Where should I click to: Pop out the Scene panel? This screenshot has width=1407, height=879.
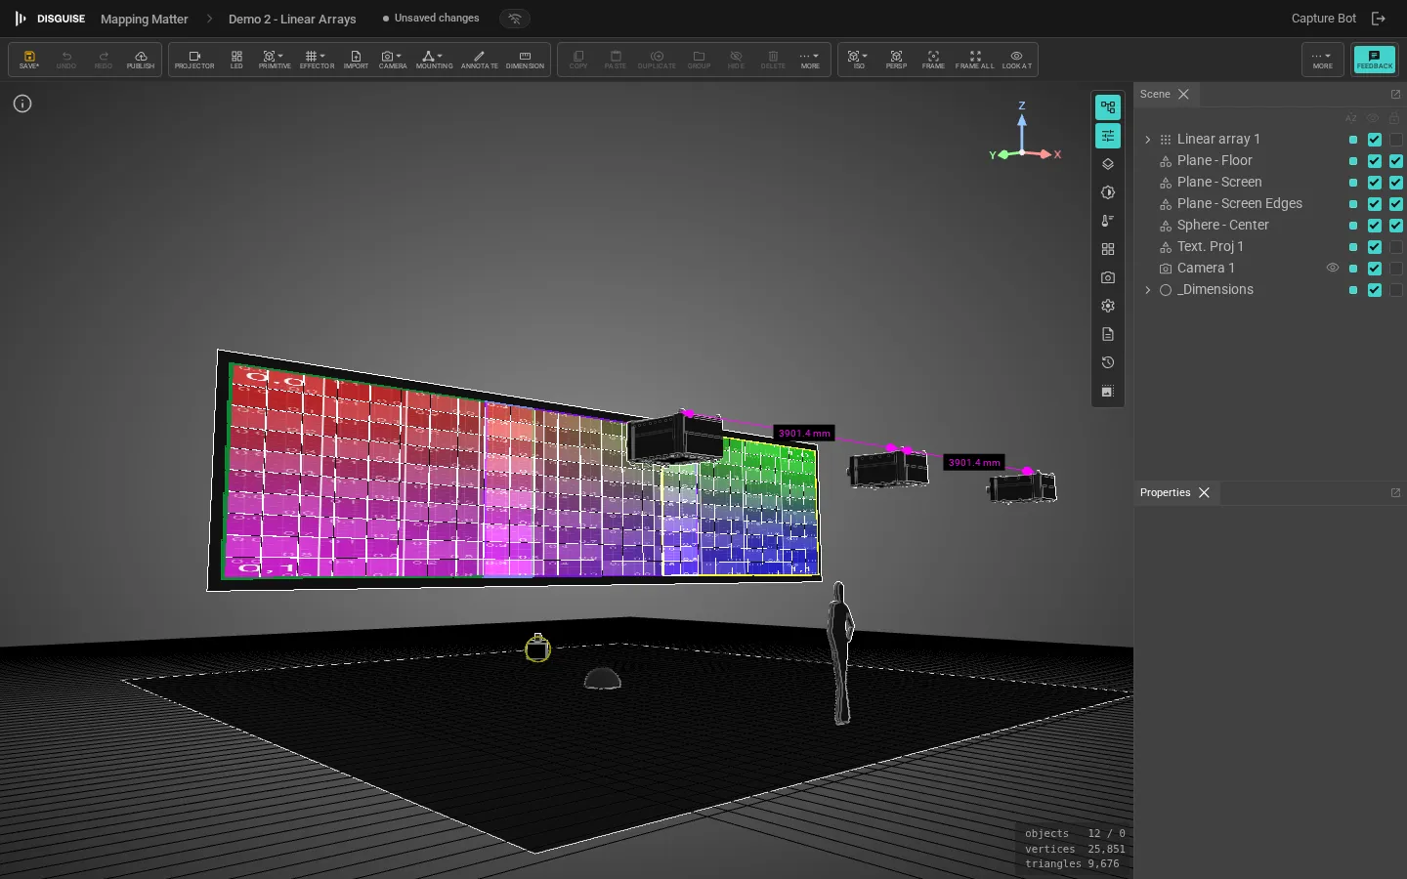pyautogui.click(x=1395, y=95)
